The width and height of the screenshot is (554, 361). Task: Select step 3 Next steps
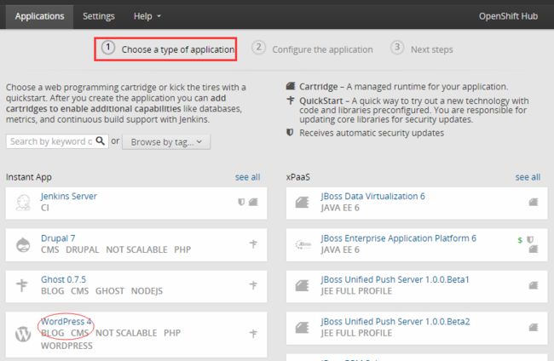coord(422,49)
